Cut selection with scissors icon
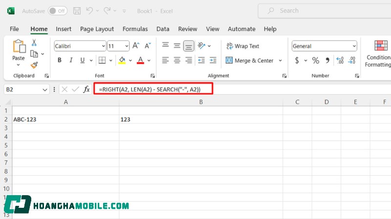Viewport: 391px width, 219px height. [x=34, y=43]
